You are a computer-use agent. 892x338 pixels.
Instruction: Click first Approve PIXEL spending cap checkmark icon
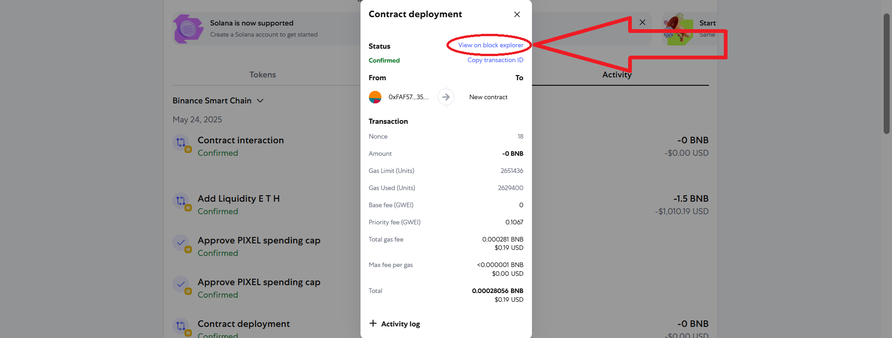tap(181, 242)
